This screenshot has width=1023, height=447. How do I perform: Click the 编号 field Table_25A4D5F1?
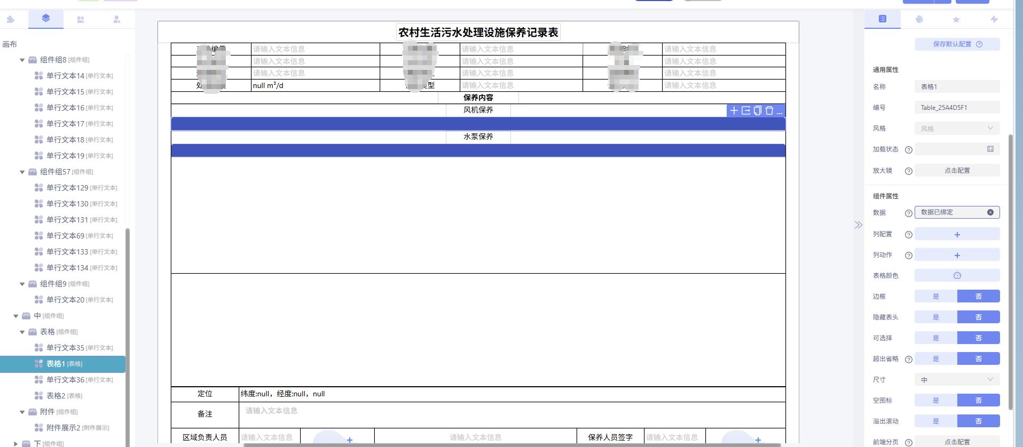pos(957,107)
